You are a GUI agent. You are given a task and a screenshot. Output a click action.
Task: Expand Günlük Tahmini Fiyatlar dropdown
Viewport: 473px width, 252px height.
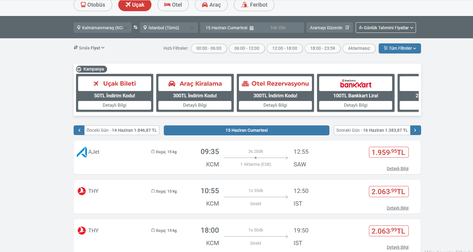(x=386, y=27)
